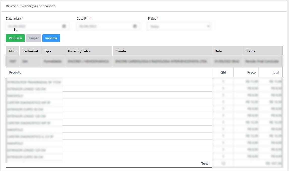Hit the blue Imprimir button
Viewport: 289px width, 171px height.
pyautogui.click(x=51, y=38)
